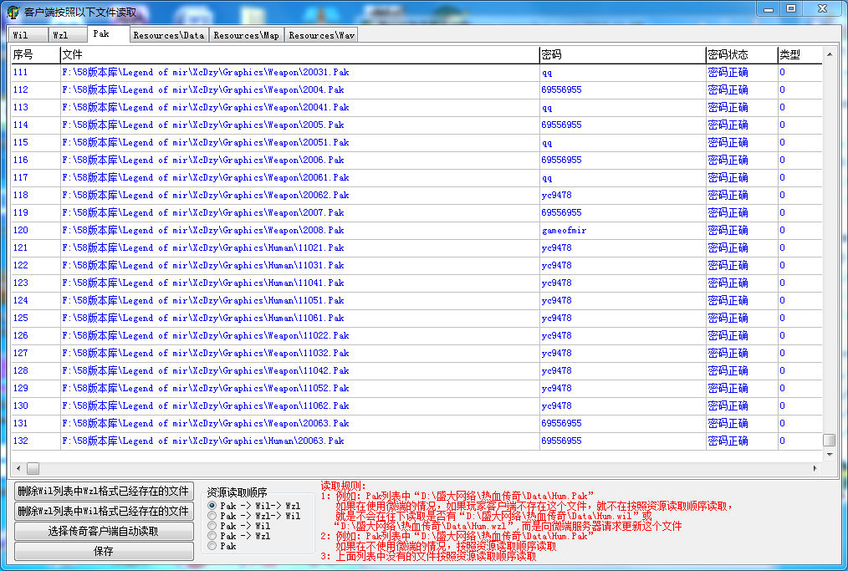This screenshot has height=571, width=848.
Task: Click the horizontal scrollbar right arrow
Action: pos(815,468)
